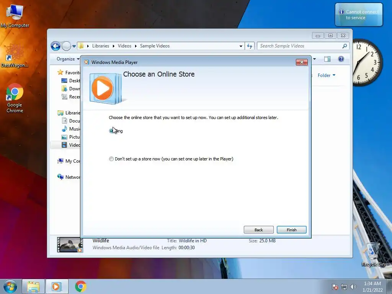
Task: Click the Back button in the dialog
Action: coord(258,230)
